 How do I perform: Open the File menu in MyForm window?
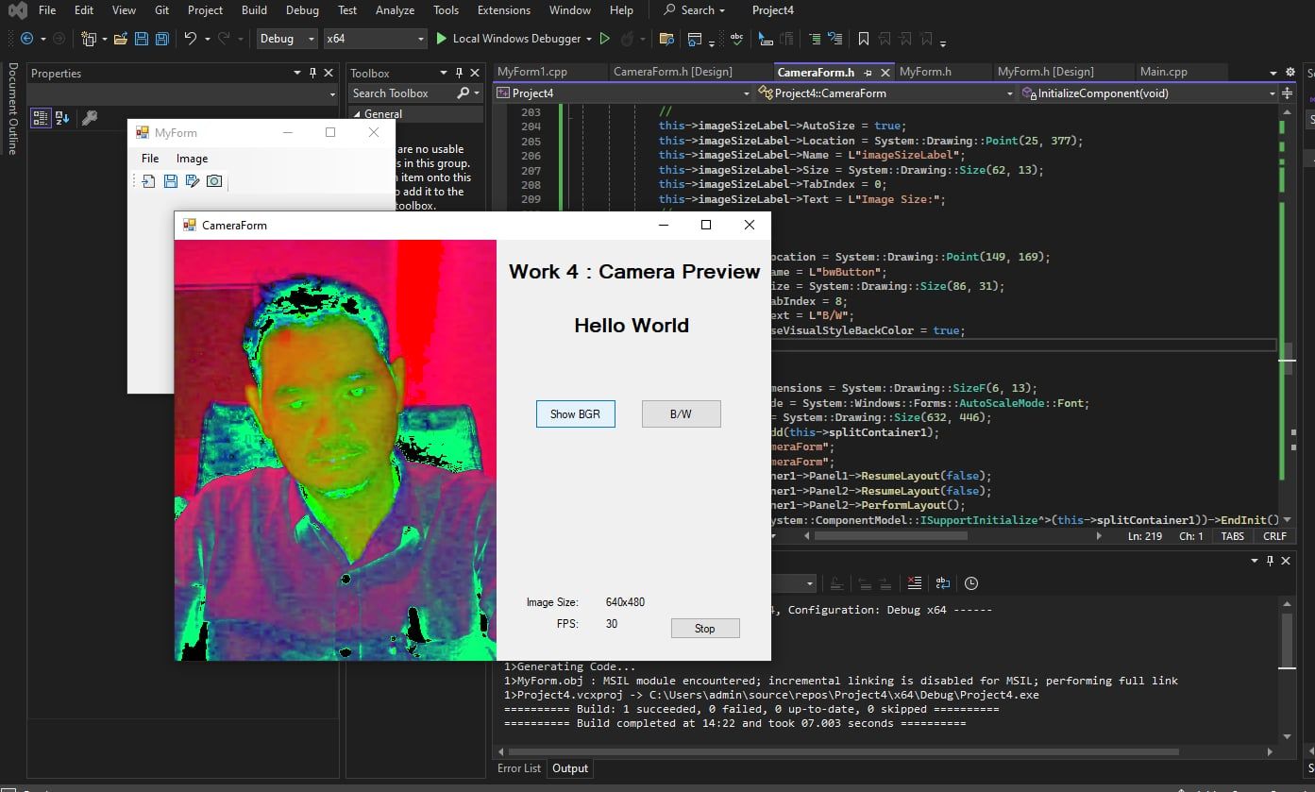150,159
